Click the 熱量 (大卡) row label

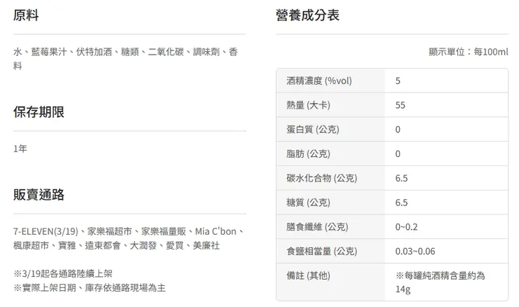[x=309, y=105]
